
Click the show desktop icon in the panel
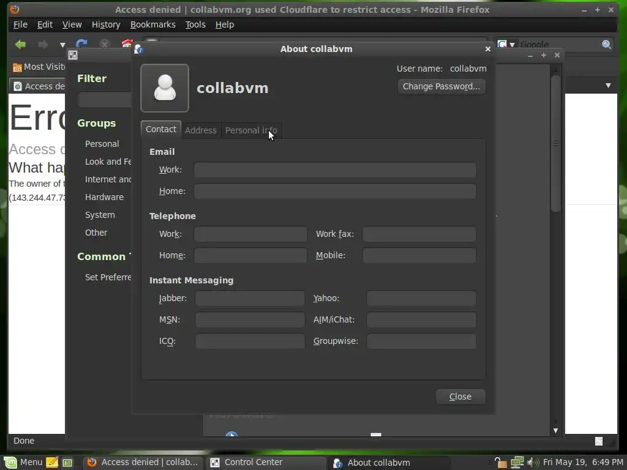[67, 463]
